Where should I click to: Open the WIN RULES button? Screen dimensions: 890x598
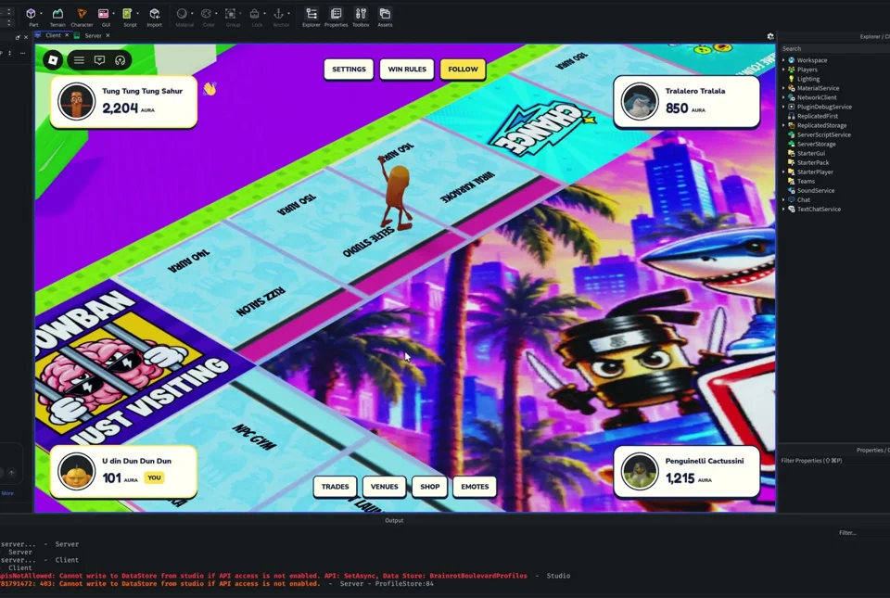pos(407,70)
